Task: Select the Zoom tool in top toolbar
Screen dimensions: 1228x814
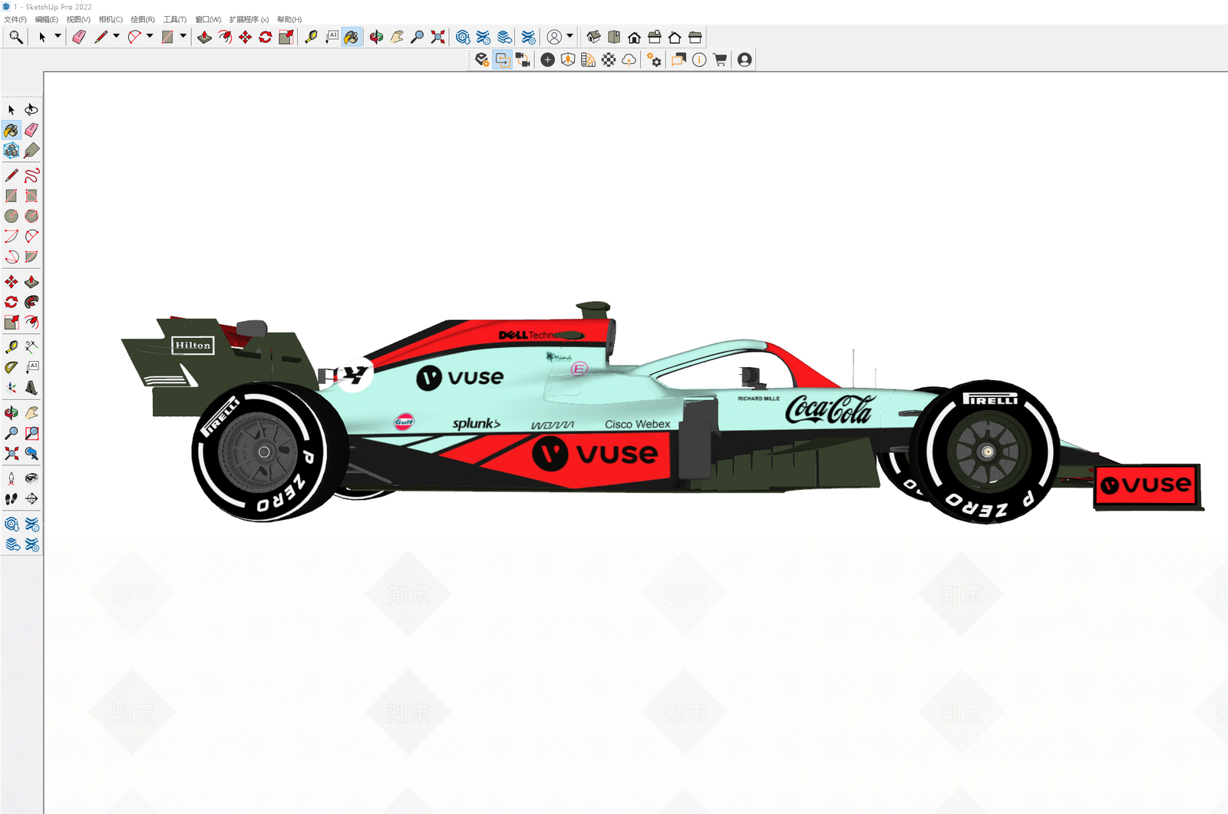Action: click(x=417, y=37)
